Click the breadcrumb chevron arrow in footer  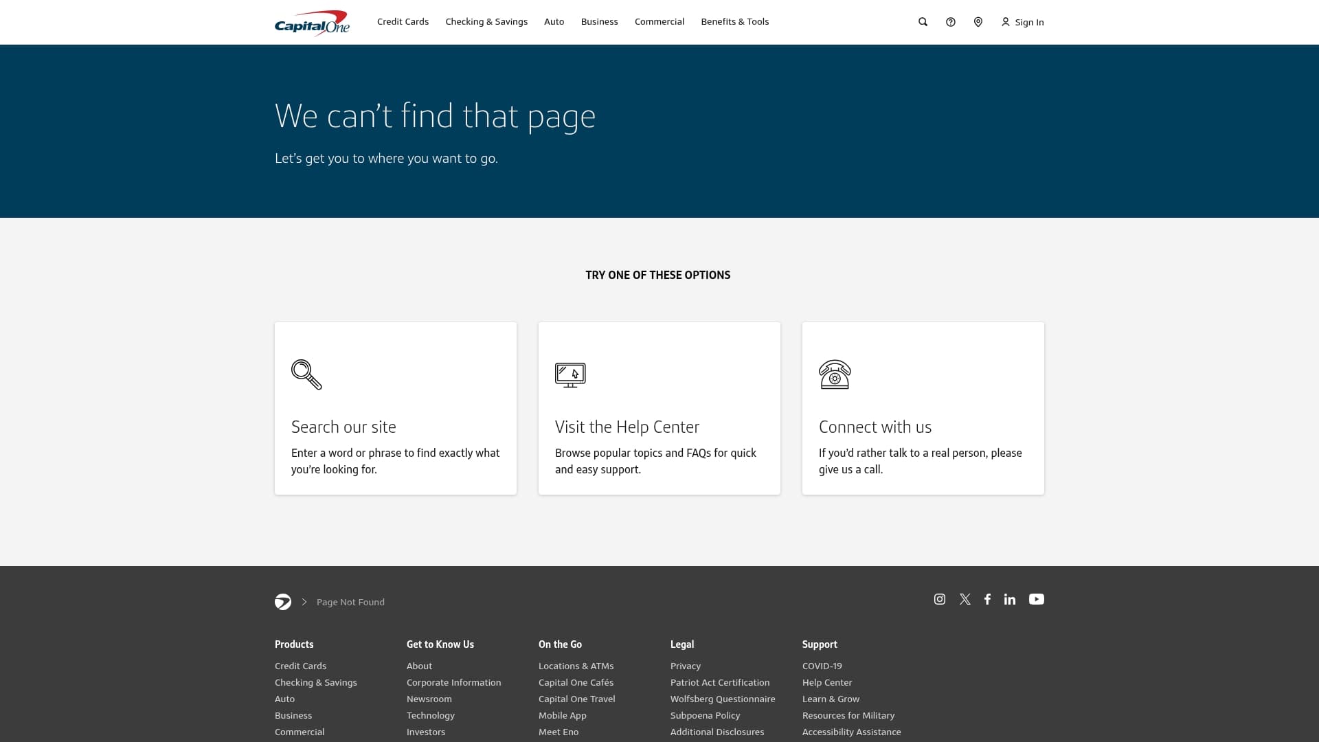pyautogui.click(x=304, y=602)
